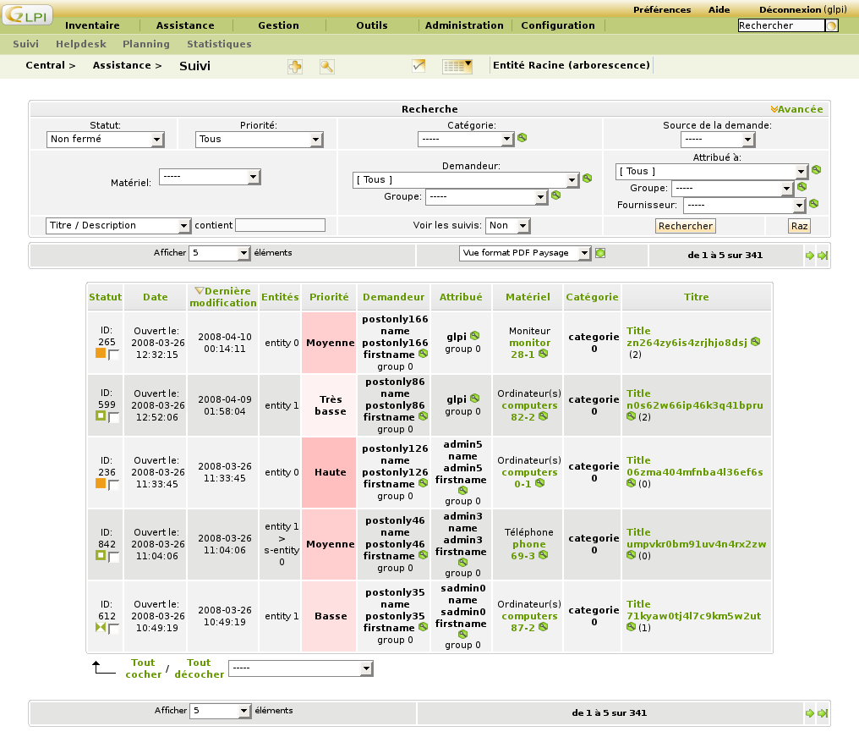Viewport: 859px width, 748px height.
Task: Click the yellow table view icon
Action: 457,66
